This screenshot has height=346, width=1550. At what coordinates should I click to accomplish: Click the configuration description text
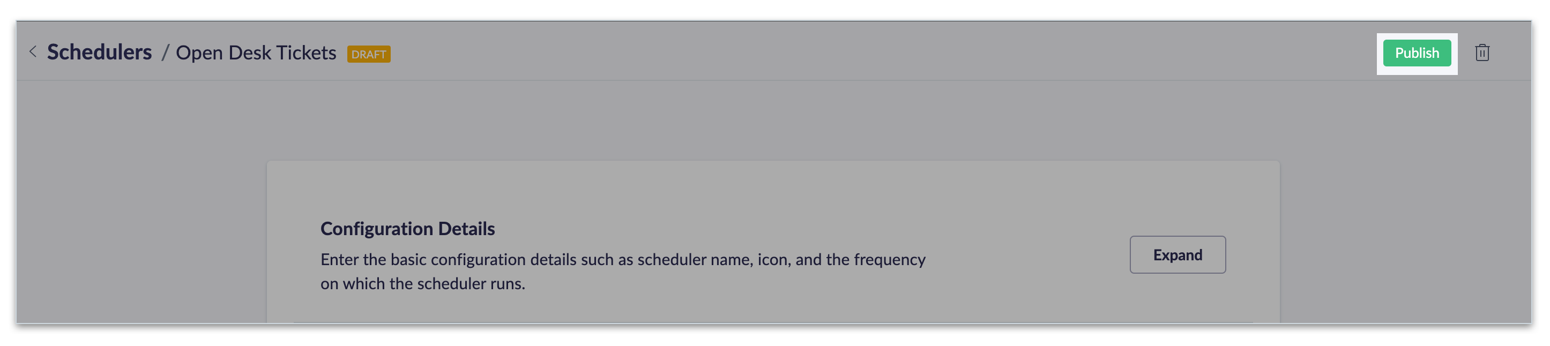[x=622, y=260]
